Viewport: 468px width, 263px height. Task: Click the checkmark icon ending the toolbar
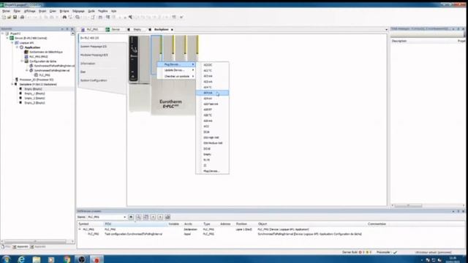pos(181,18)
